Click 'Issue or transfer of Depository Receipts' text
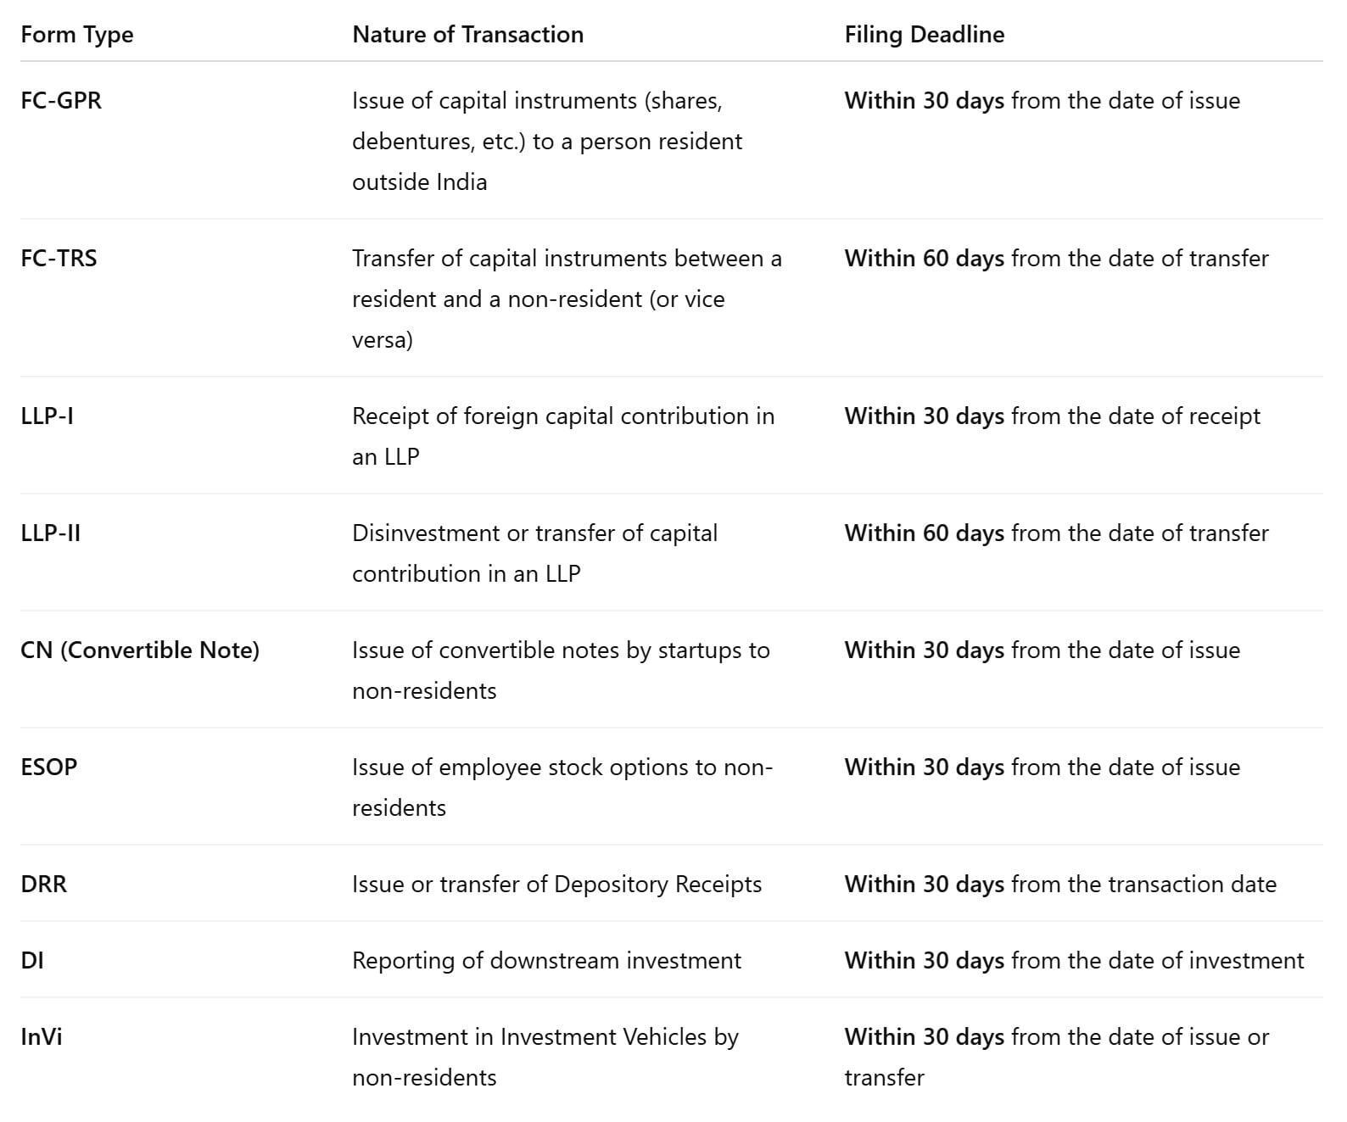 pyautogui.click(x=556, y=885)
